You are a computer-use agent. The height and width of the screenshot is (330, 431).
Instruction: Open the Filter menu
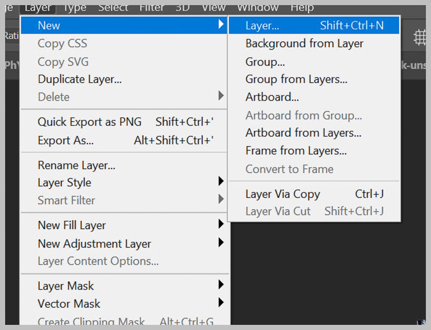(x=152, y=7)
